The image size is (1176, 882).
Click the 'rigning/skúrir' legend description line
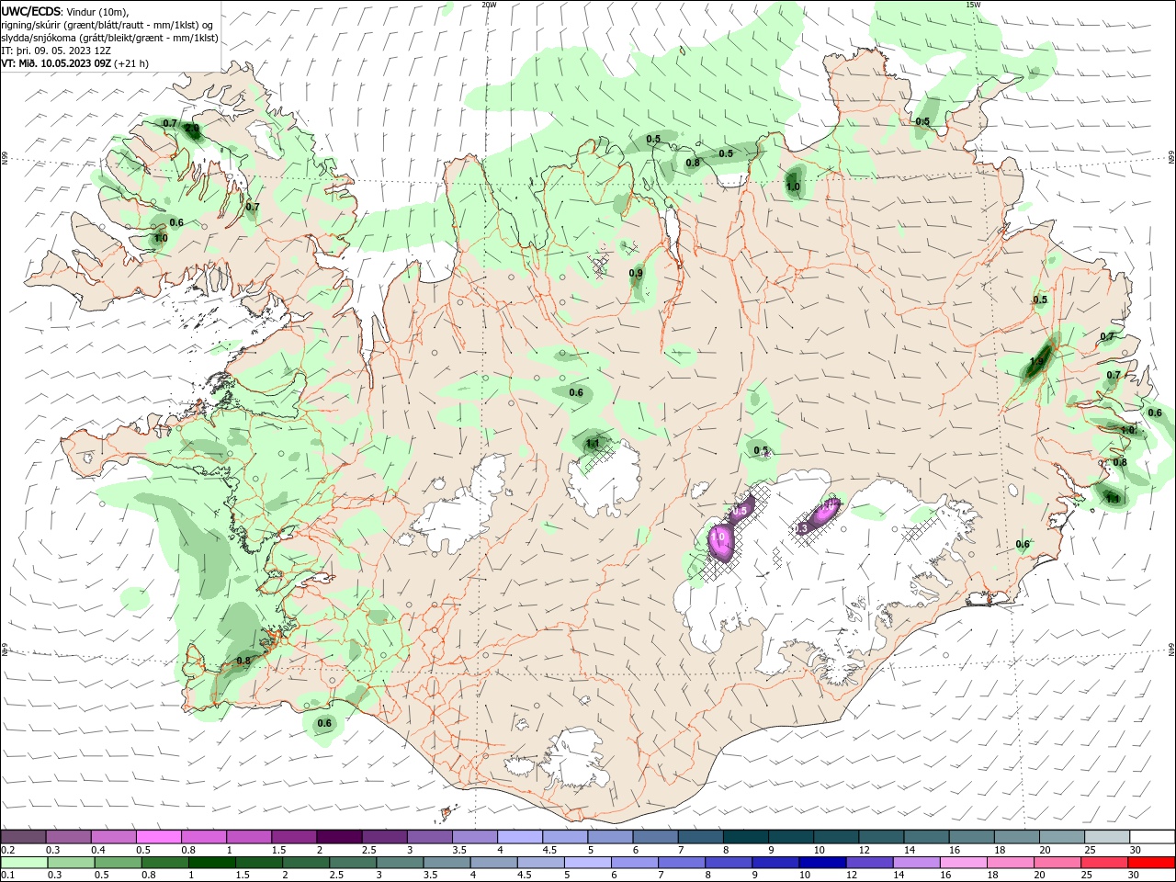click(107, 25)
